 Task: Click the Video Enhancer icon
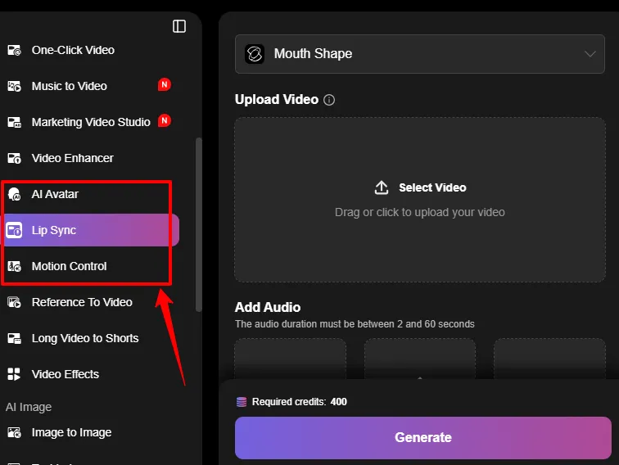[15, 158]
